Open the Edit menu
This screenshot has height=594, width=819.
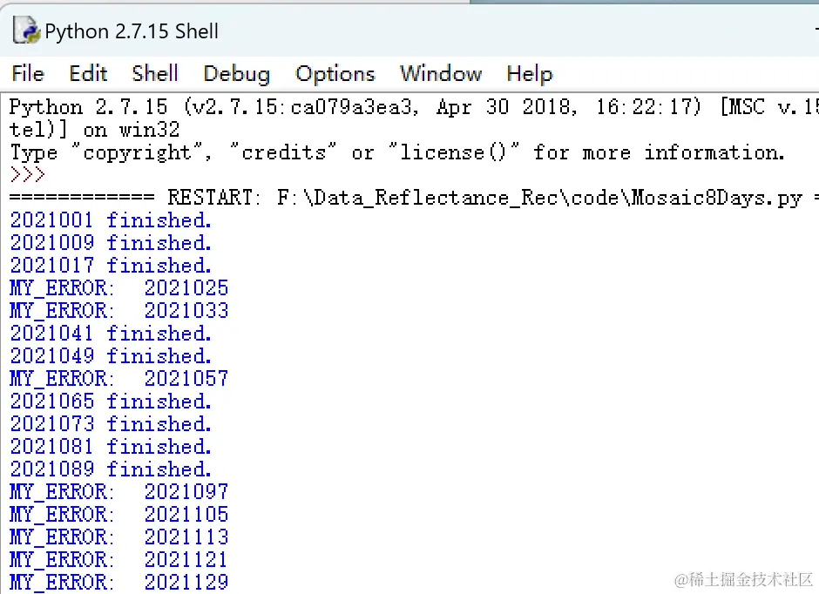88,74
